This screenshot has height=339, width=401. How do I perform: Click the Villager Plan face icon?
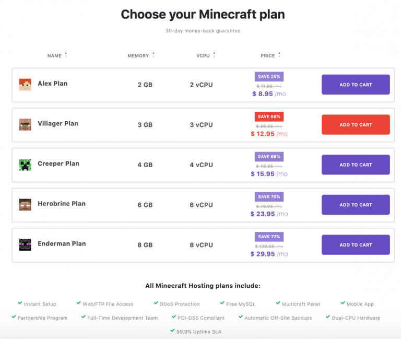(25, 124)
